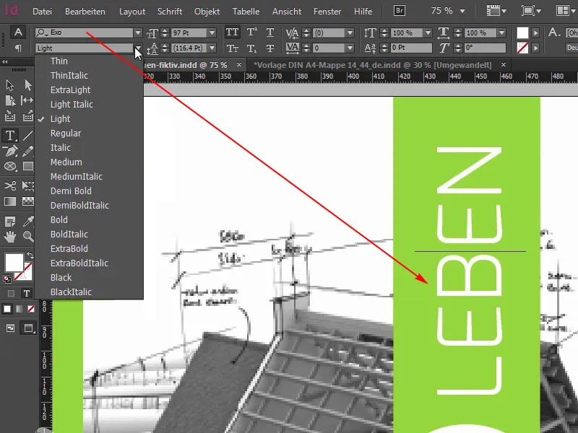Open the tracking dropdown arrow
This screenshot has width=578, height=433.
tap(350, 48)
